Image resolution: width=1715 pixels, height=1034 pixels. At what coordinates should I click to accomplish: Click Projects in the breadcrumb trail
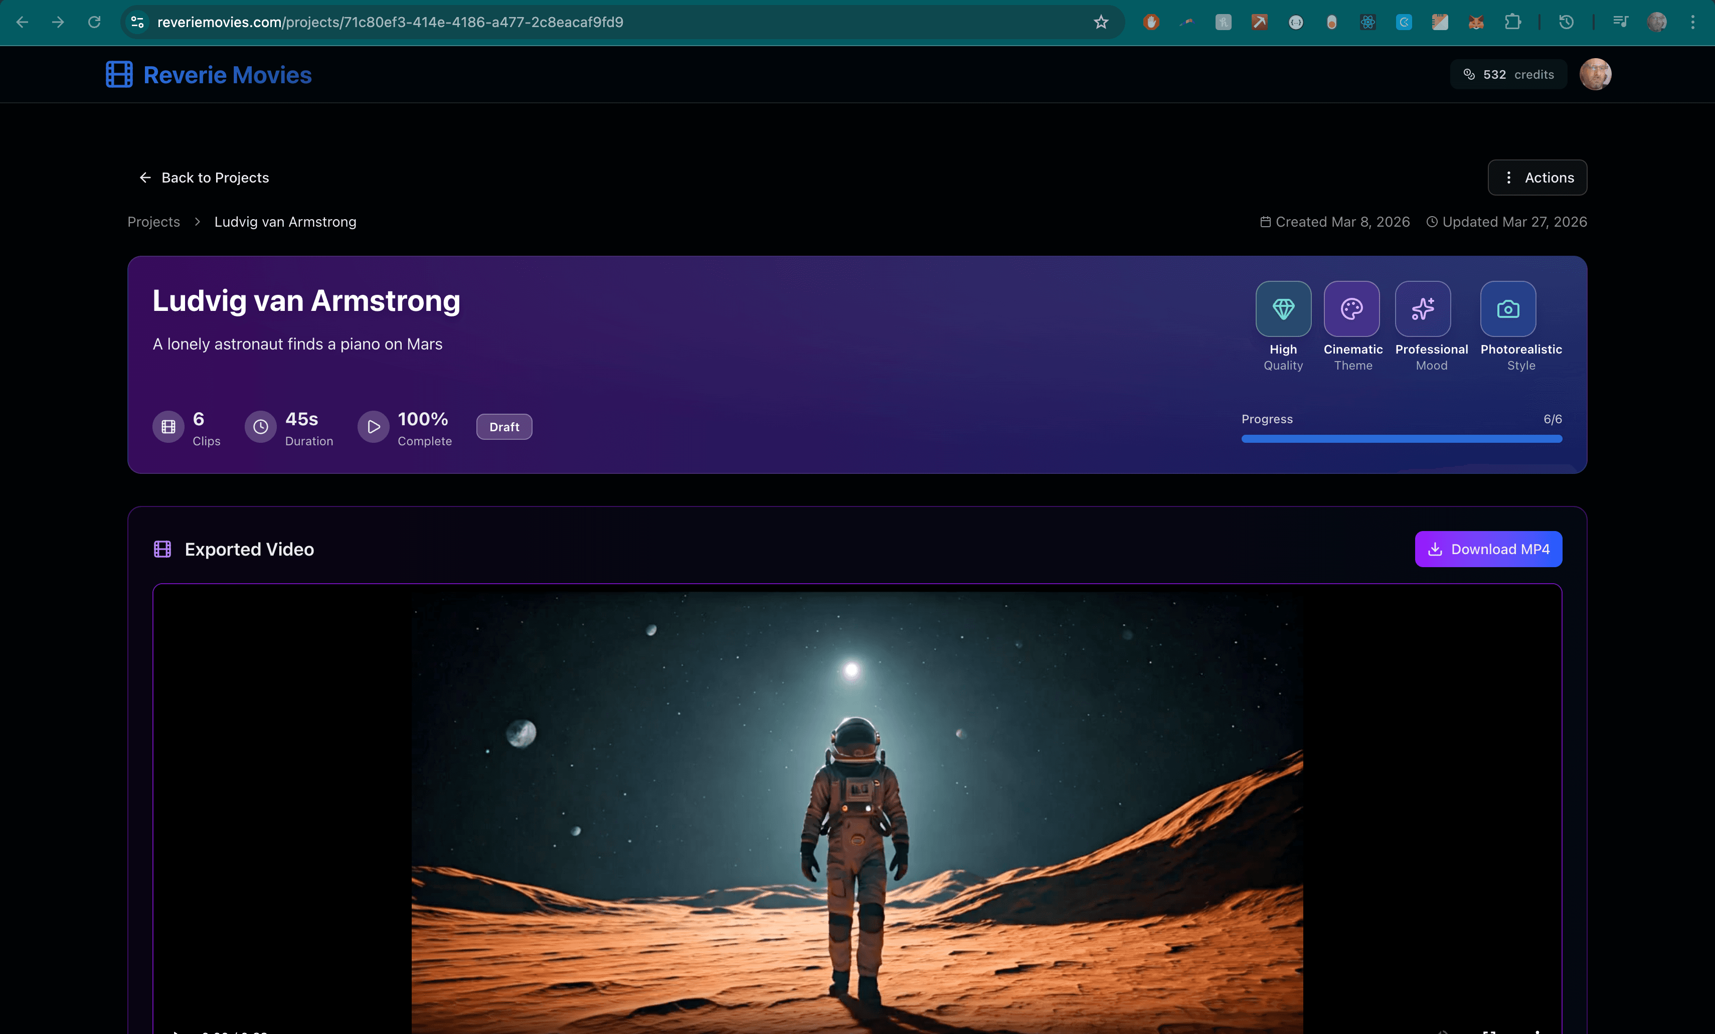click(153, 221)
